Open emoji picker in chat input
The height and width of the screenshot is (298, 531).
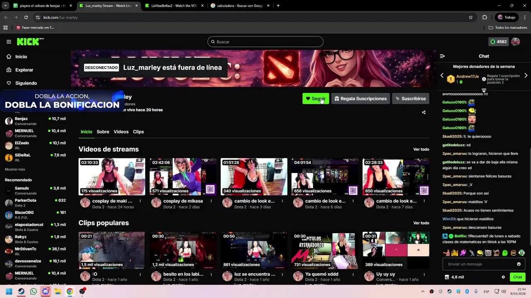click(519, 264)
